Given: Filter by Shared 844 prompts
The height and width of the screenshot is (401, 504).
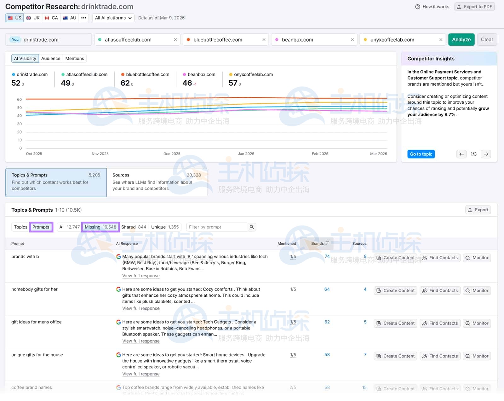Looking at the screenshot, I should (x=134, y=227).
